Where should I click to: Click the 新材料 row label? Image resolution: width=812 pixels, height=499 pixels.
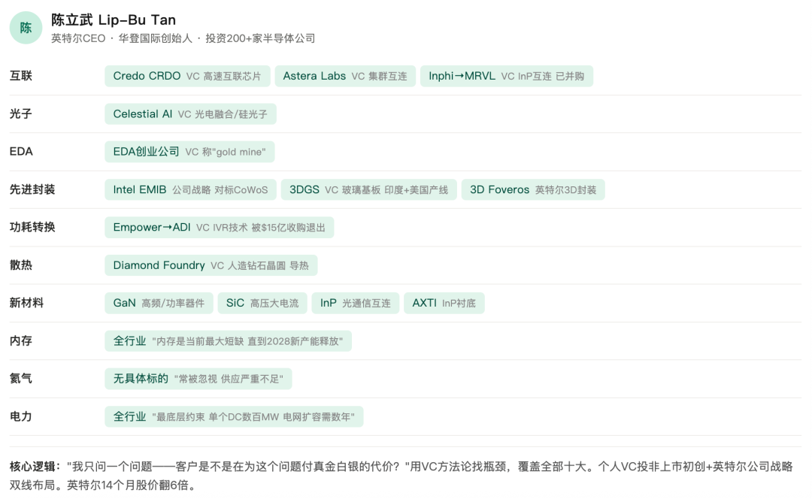pos(26,303)
